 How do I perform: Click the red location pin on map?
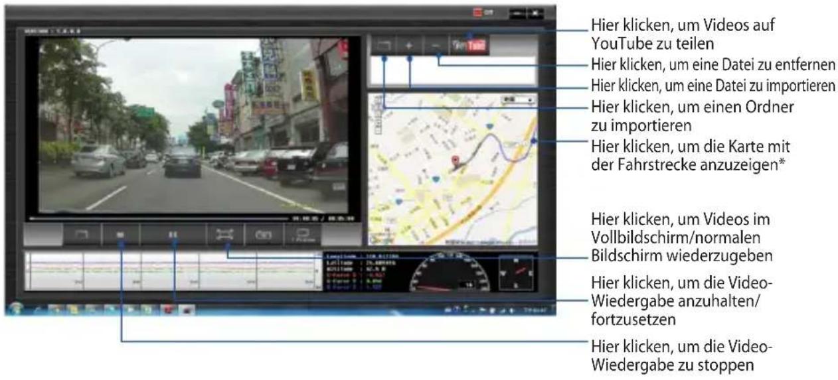point(456,161)
